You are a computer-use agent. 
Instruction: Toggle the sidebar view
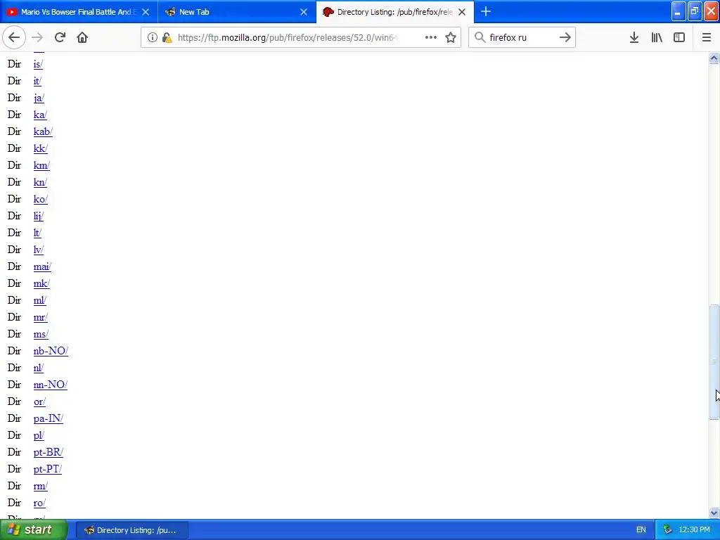point(679,37)
